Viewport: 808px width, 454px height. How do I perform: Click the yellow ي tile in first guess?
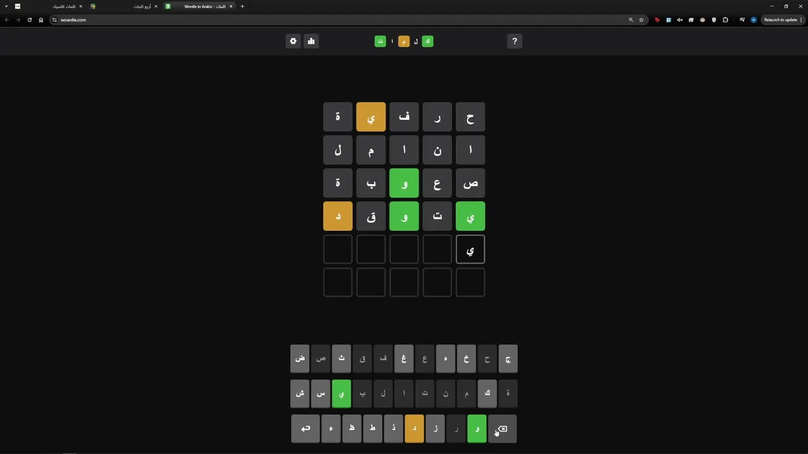click(x=371, y=117)
